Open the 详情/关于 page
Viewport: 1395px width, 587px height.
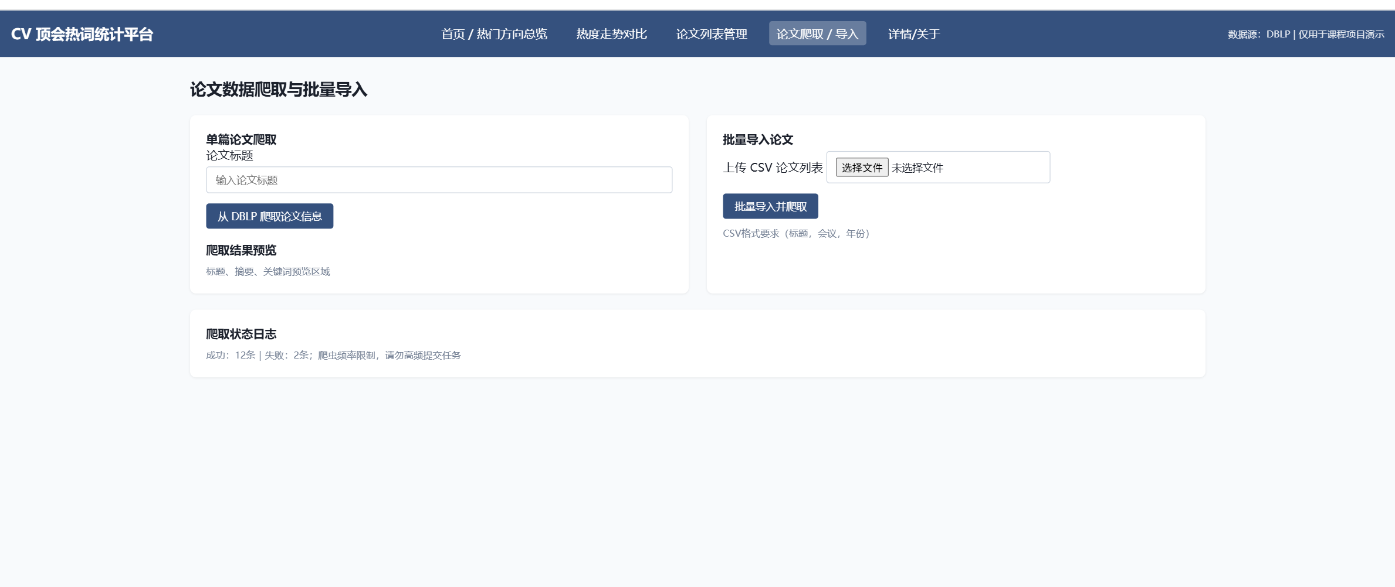pos(913,34)
